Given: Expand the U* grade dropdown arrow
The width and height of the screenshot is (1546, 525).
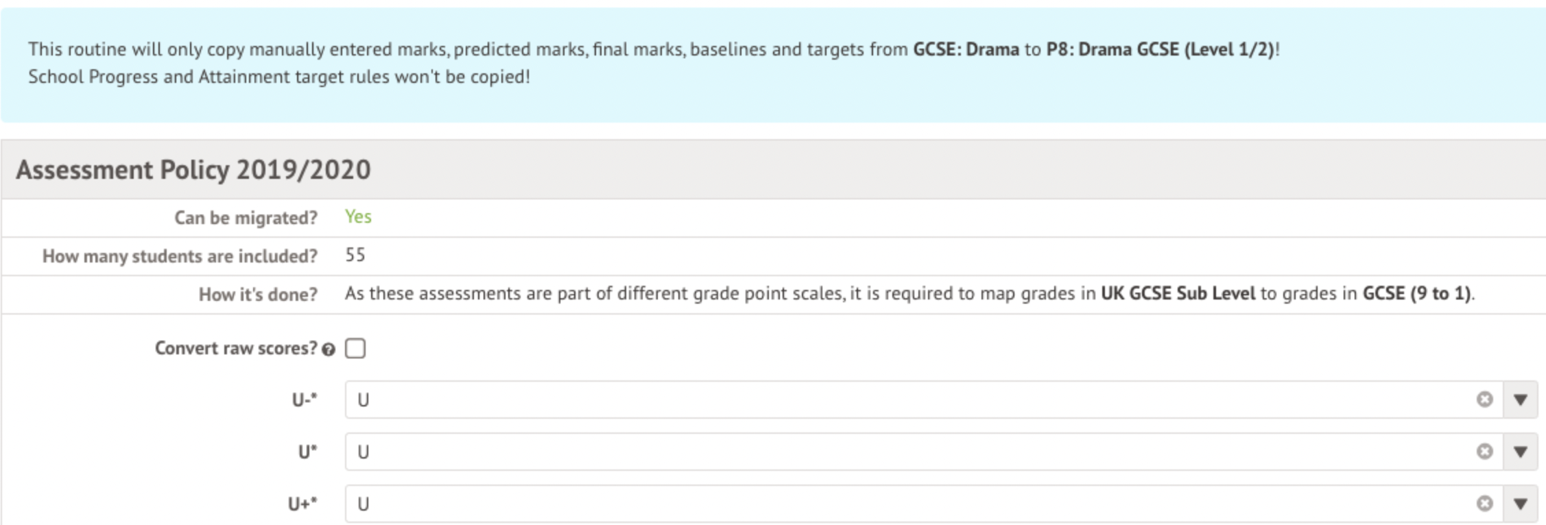Looking at the screenshot, I should (x=1521, y=452).
